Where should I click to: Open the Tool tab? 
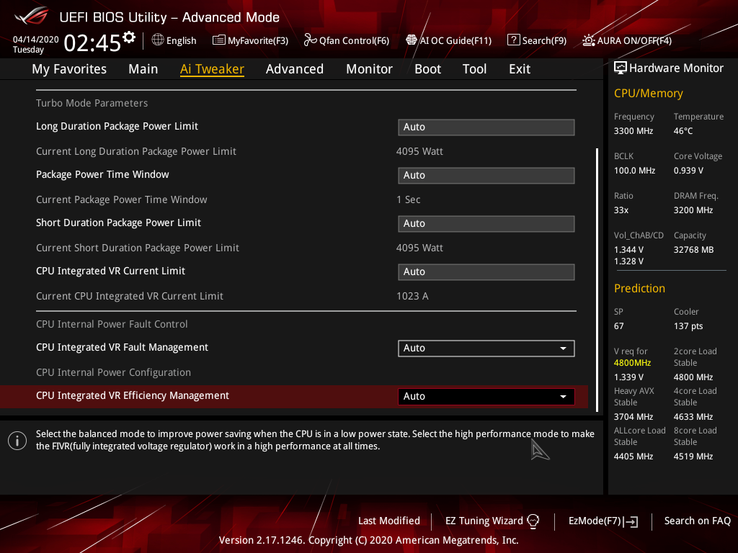[474, 69]
